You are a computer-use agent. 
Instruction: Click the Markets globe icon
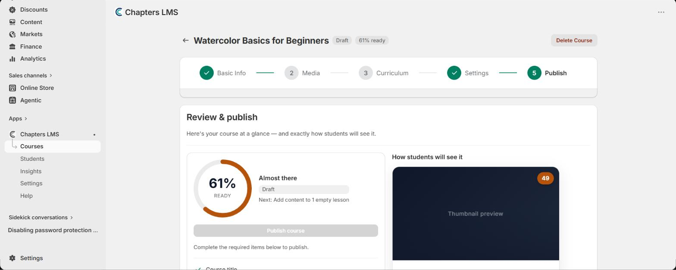(x=13, y=34)
